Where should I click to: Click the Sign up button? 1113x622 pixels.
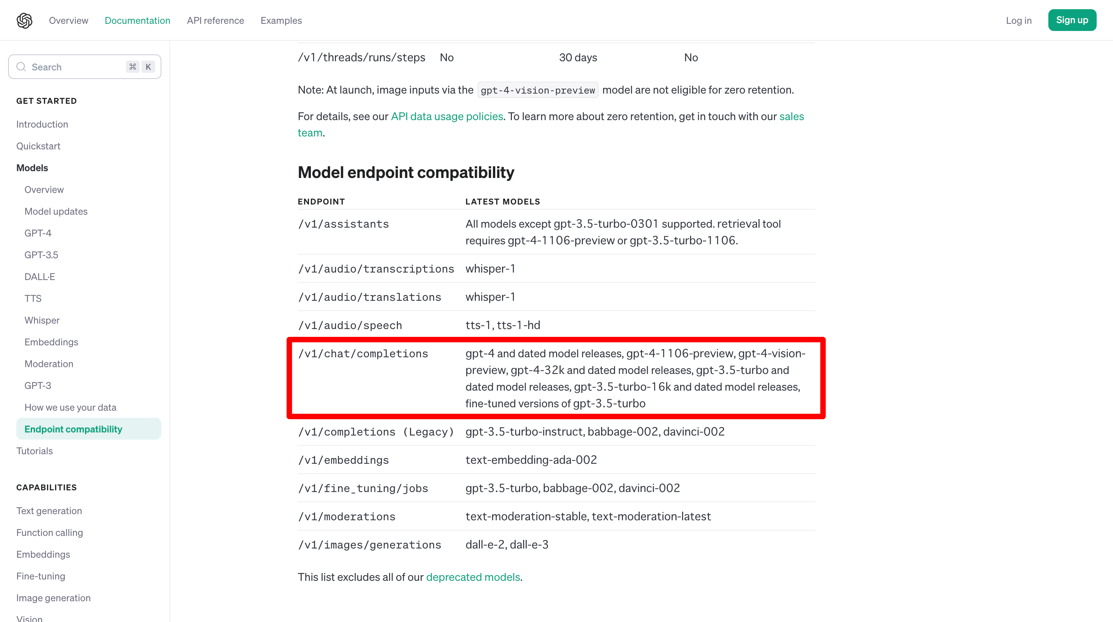coord(1072,20)
